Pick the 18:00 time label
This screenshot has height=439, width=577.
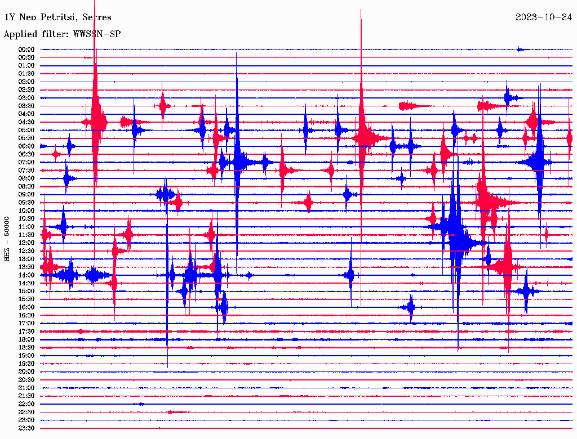(26, 340)
